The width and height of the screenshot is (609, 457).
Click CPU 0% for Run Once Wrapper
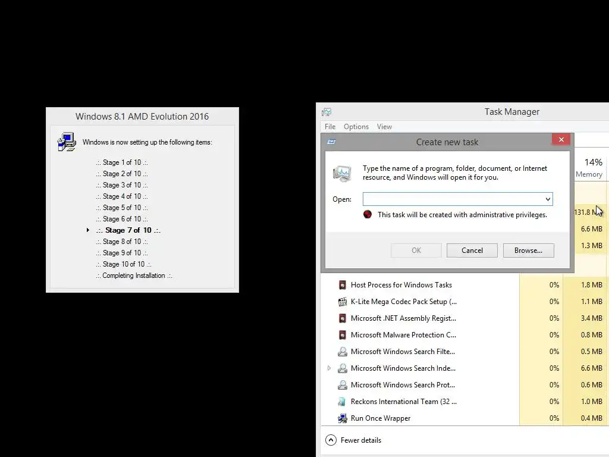[554, 418]
